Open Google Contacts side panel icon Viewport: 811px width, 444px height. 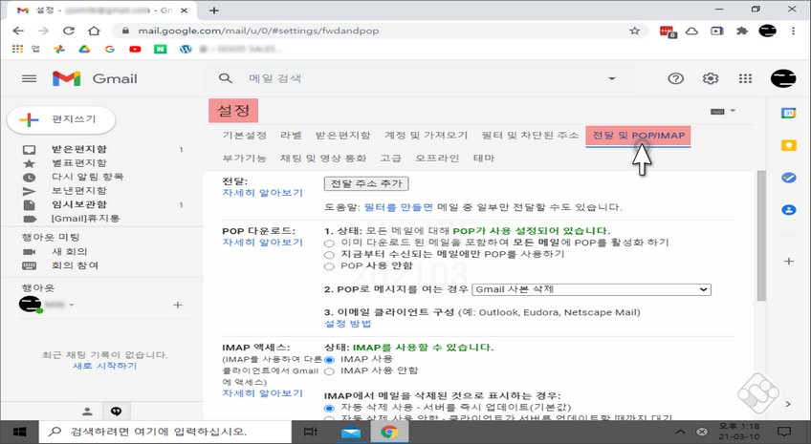coord(788,210)
